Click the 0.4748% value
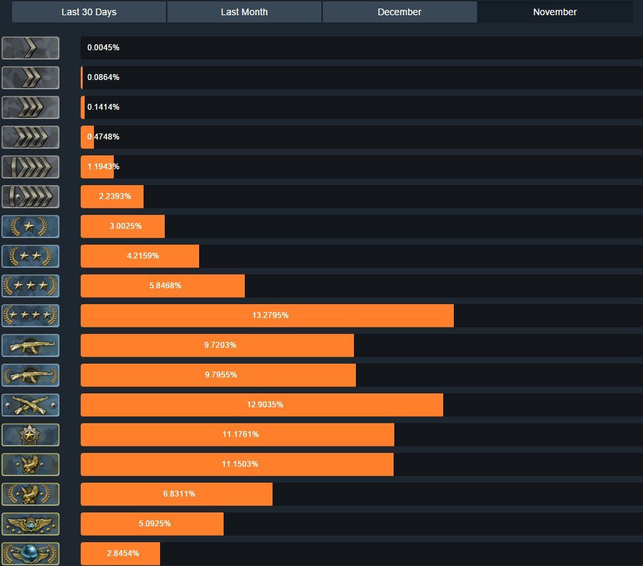 [x=103, y=136]
